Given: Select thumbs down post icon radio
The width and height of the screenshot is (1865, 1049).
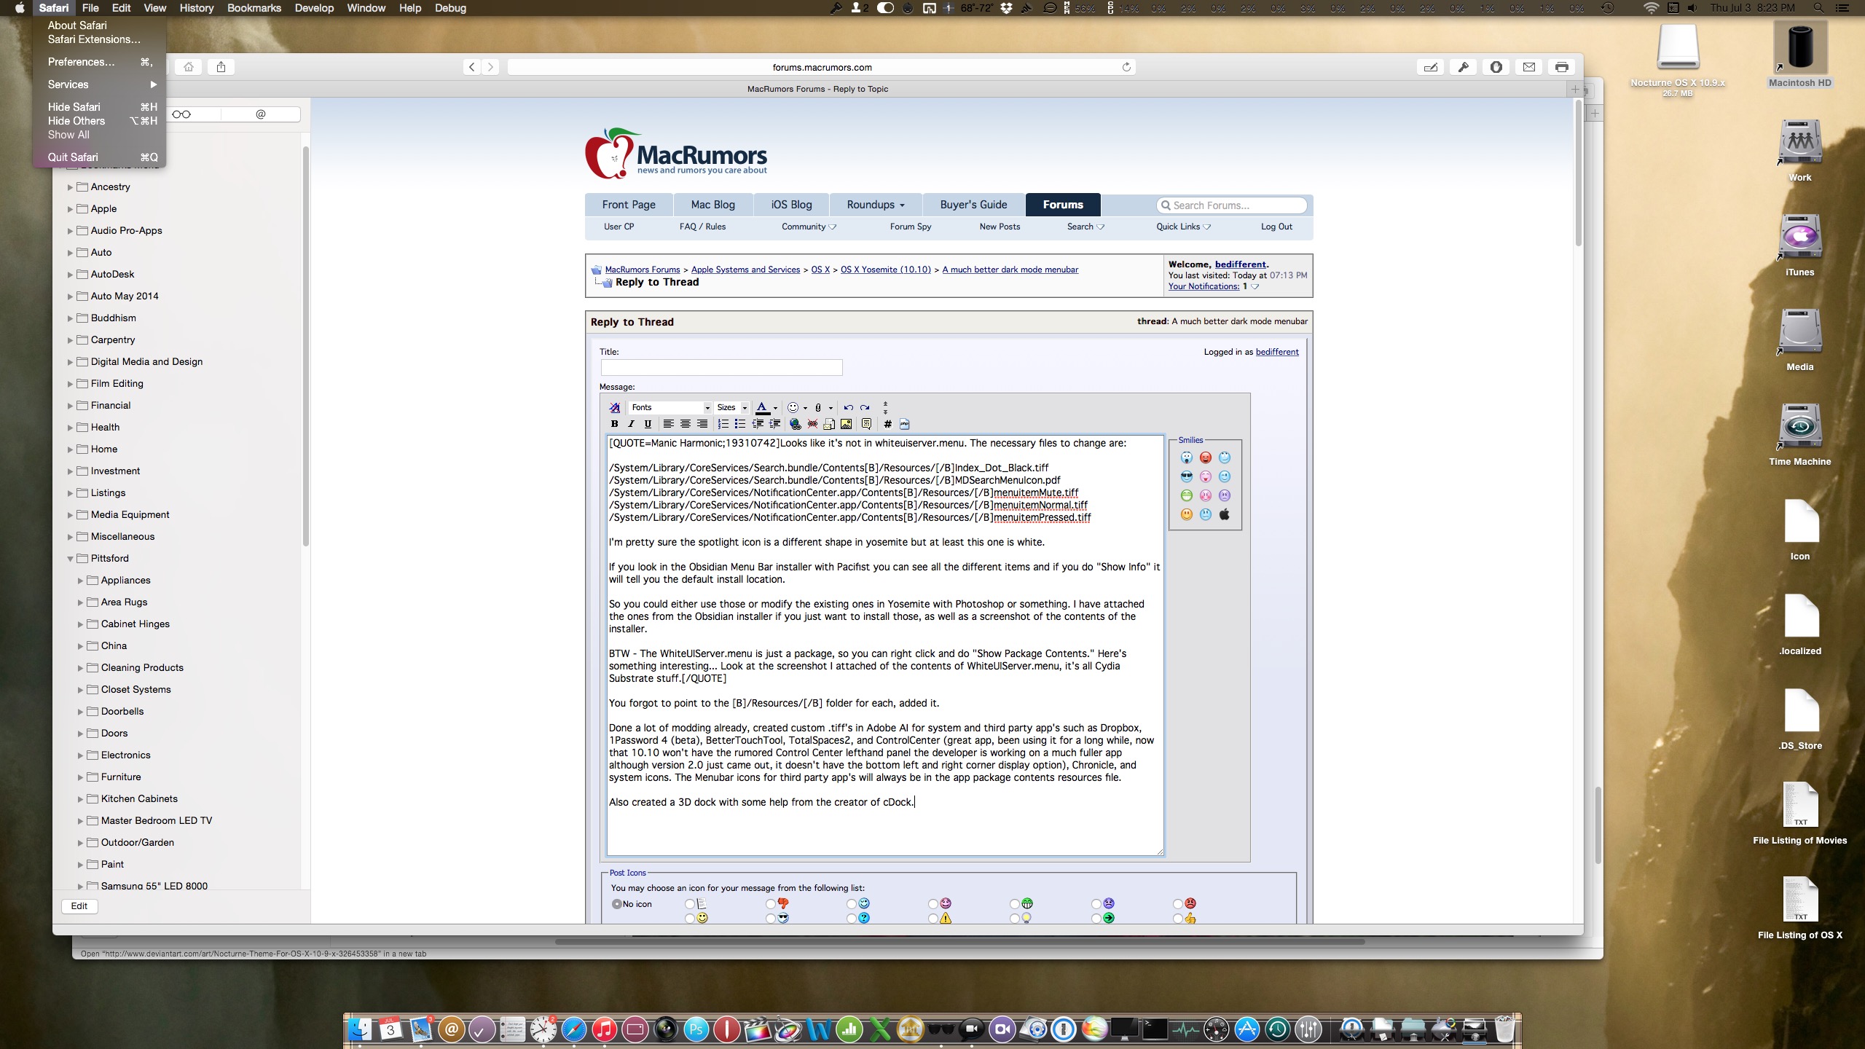Looking at the screenshot, I should tap(770, 904).
